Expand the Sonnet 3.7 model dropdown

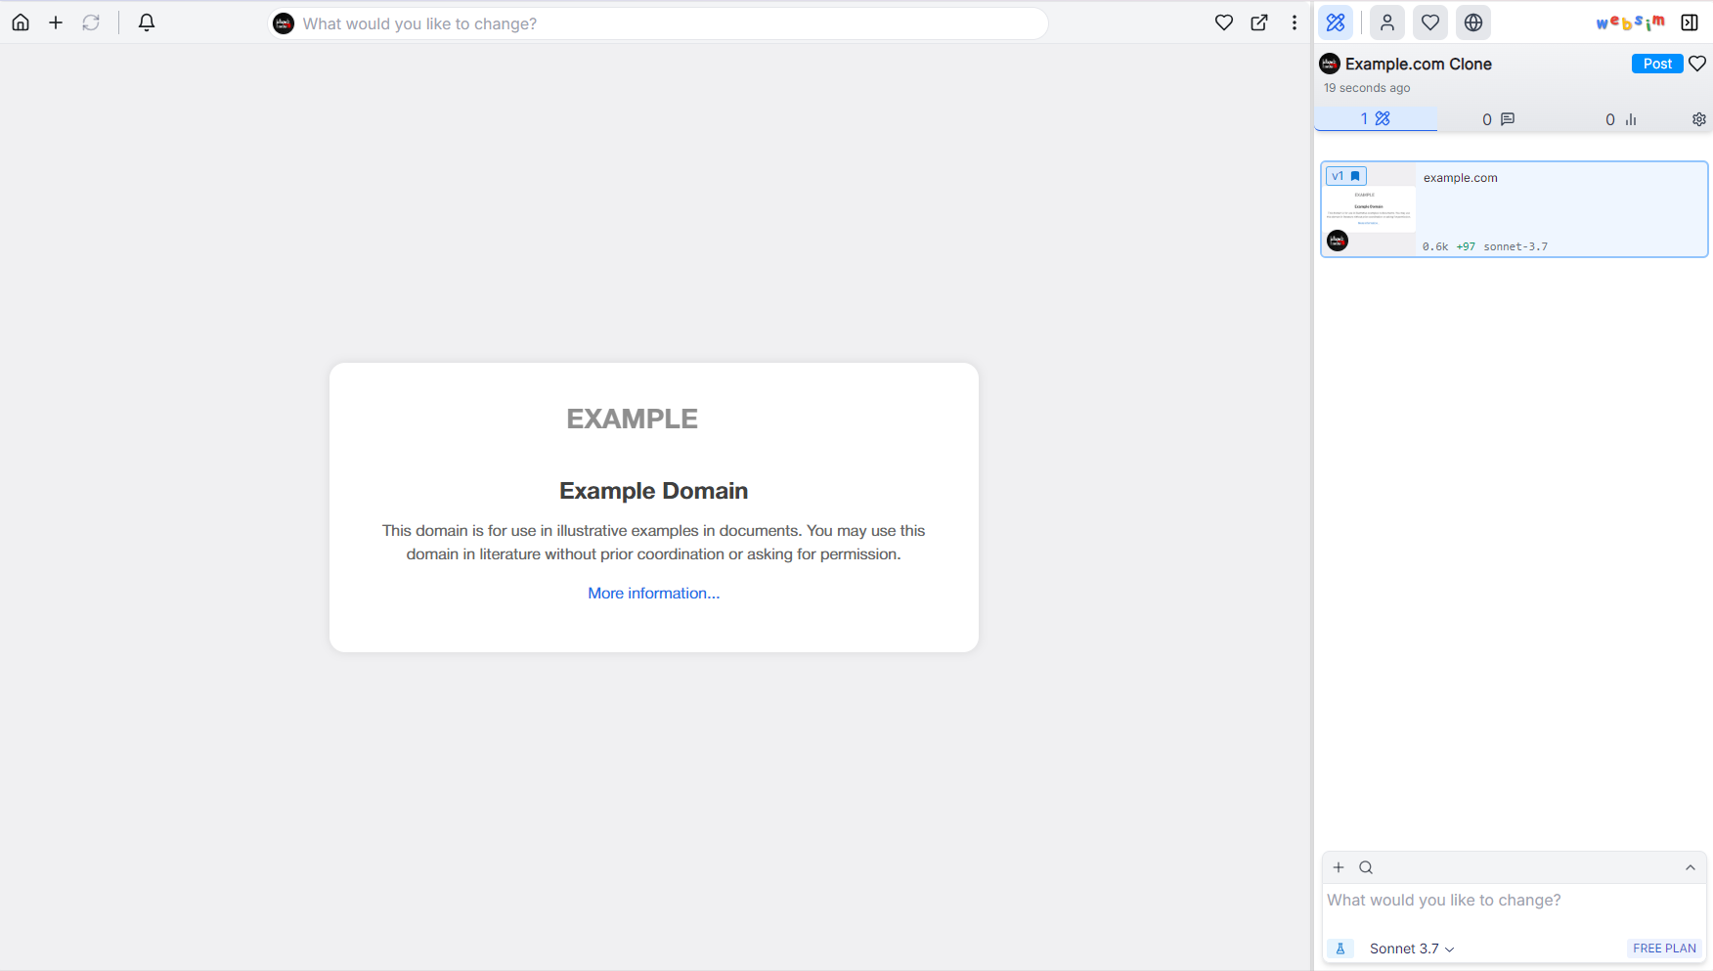point(1411,949)
